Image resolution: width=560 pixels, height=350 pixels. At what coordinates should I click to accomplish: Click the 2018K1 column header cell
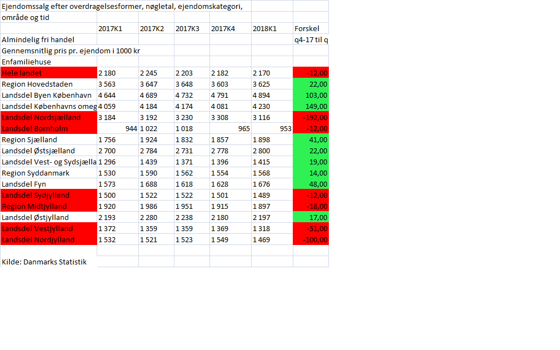[272, 28]
